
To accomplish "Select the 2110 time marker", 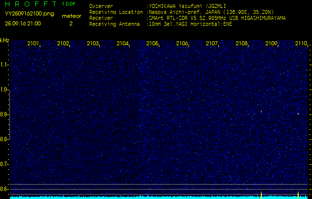I will tap(301, 44).
